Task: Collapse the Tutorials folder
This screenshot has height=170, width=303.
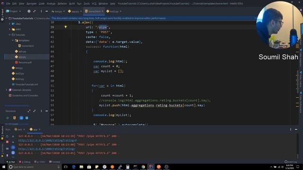Action: pos(9,35)
